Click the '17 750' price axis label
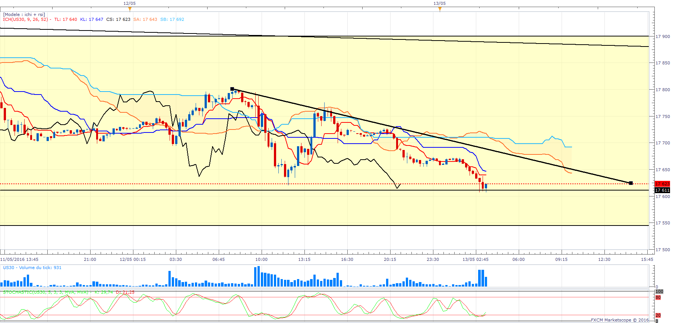Viewport: 676px width, 323px height. [663, 116]
